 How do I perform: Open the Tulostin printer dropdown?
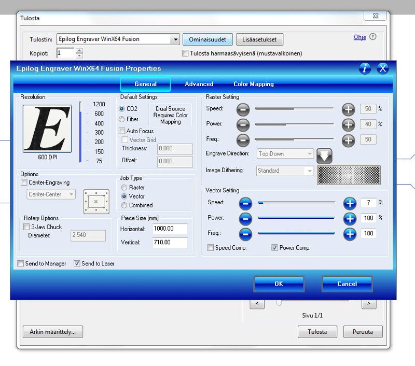click(175, 39)
